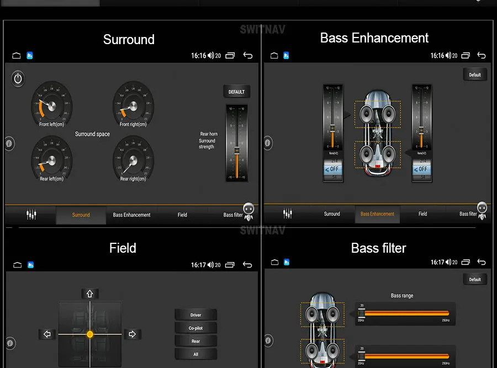Open info icon in Bass filter panel
Image resolution: width=497 pixels, height=368 pixels.
tap(268, 340)
